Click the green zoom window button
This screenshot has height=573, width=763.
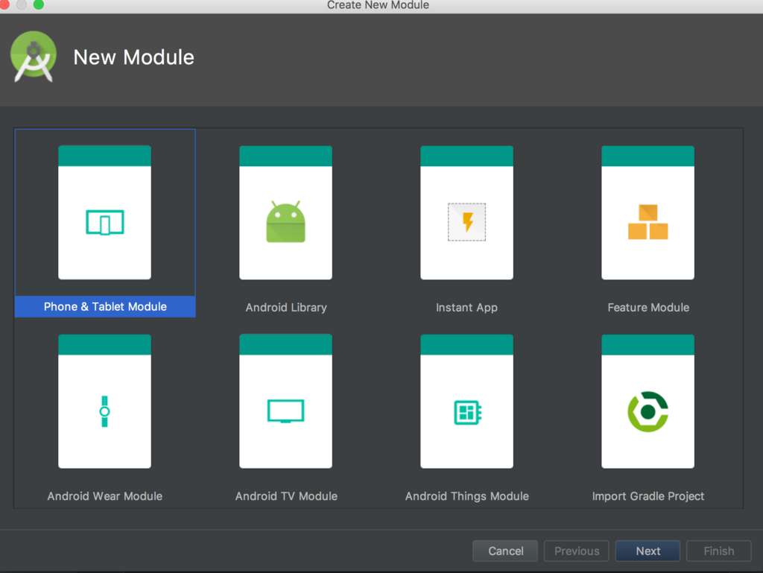(39, 4)
